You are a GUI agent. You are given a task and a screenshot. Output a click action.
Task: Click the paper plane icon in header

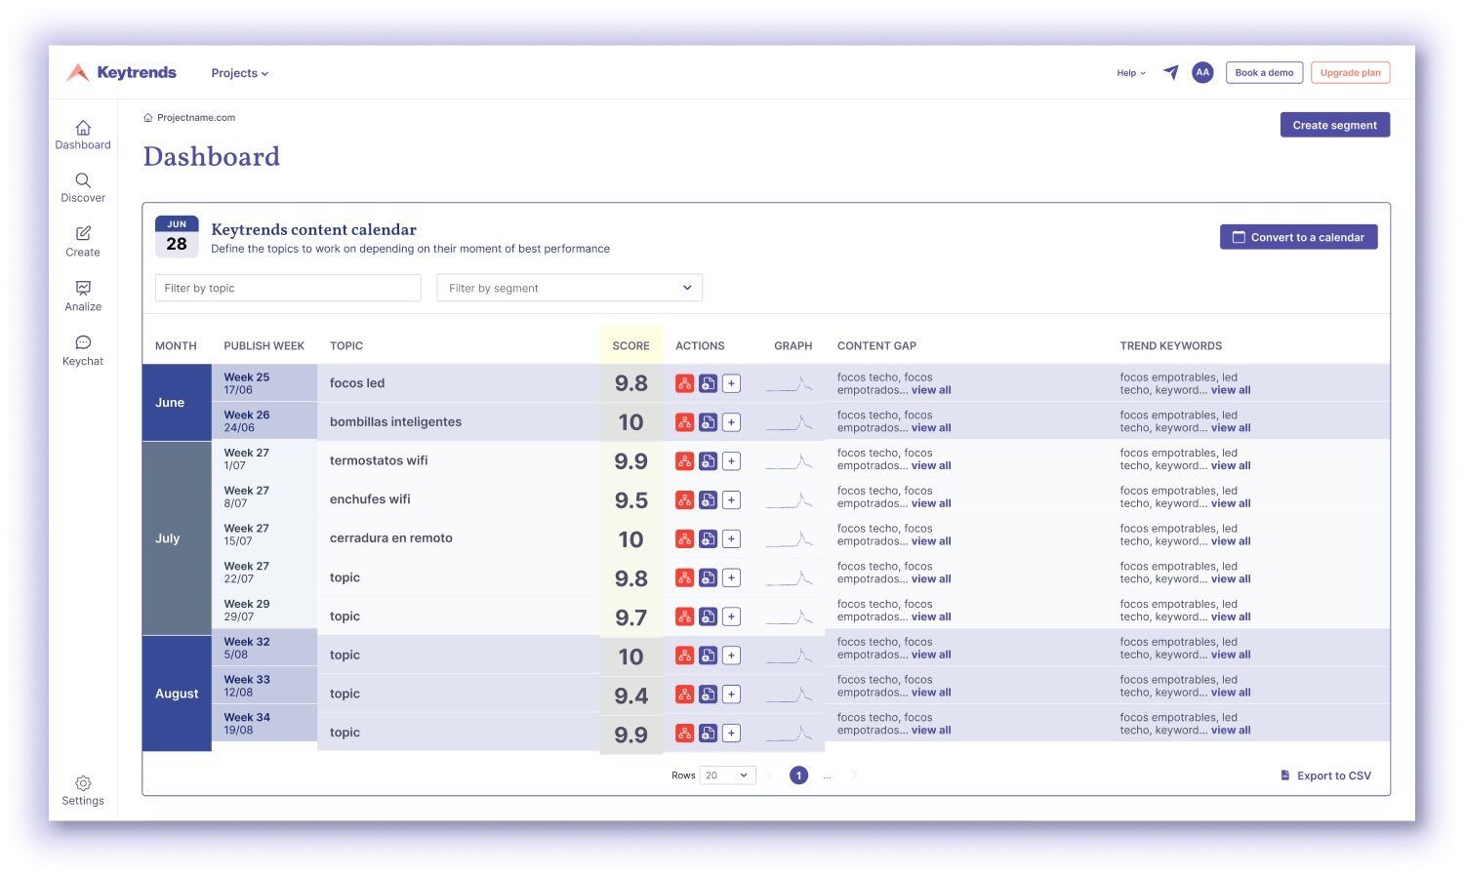(x=1171, y=72)
